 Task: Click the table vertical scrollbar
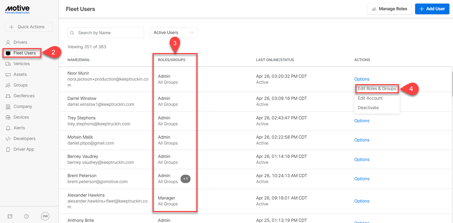click(452, 84)
